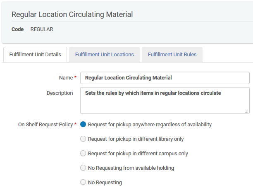Click the Regular Location Circulating Material page heading
Screen dimensions: 253x188
72,14
